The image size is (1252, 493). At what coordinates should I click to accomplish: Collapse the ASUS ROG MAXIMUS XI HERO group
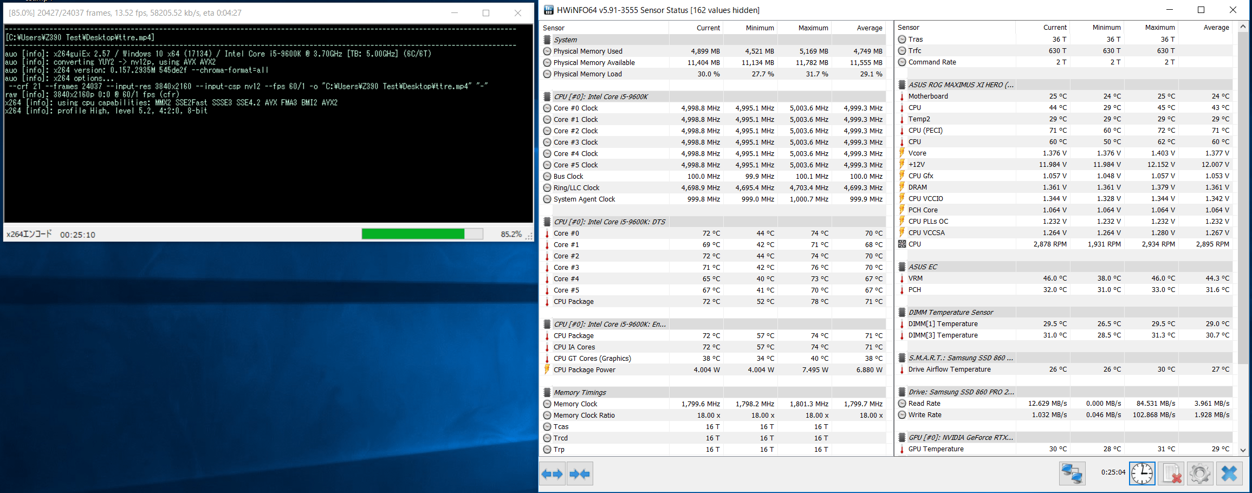902,85
